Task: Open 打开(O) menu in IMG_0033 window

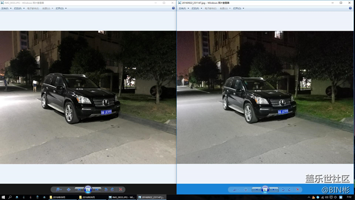Action: tap(61, 8)
